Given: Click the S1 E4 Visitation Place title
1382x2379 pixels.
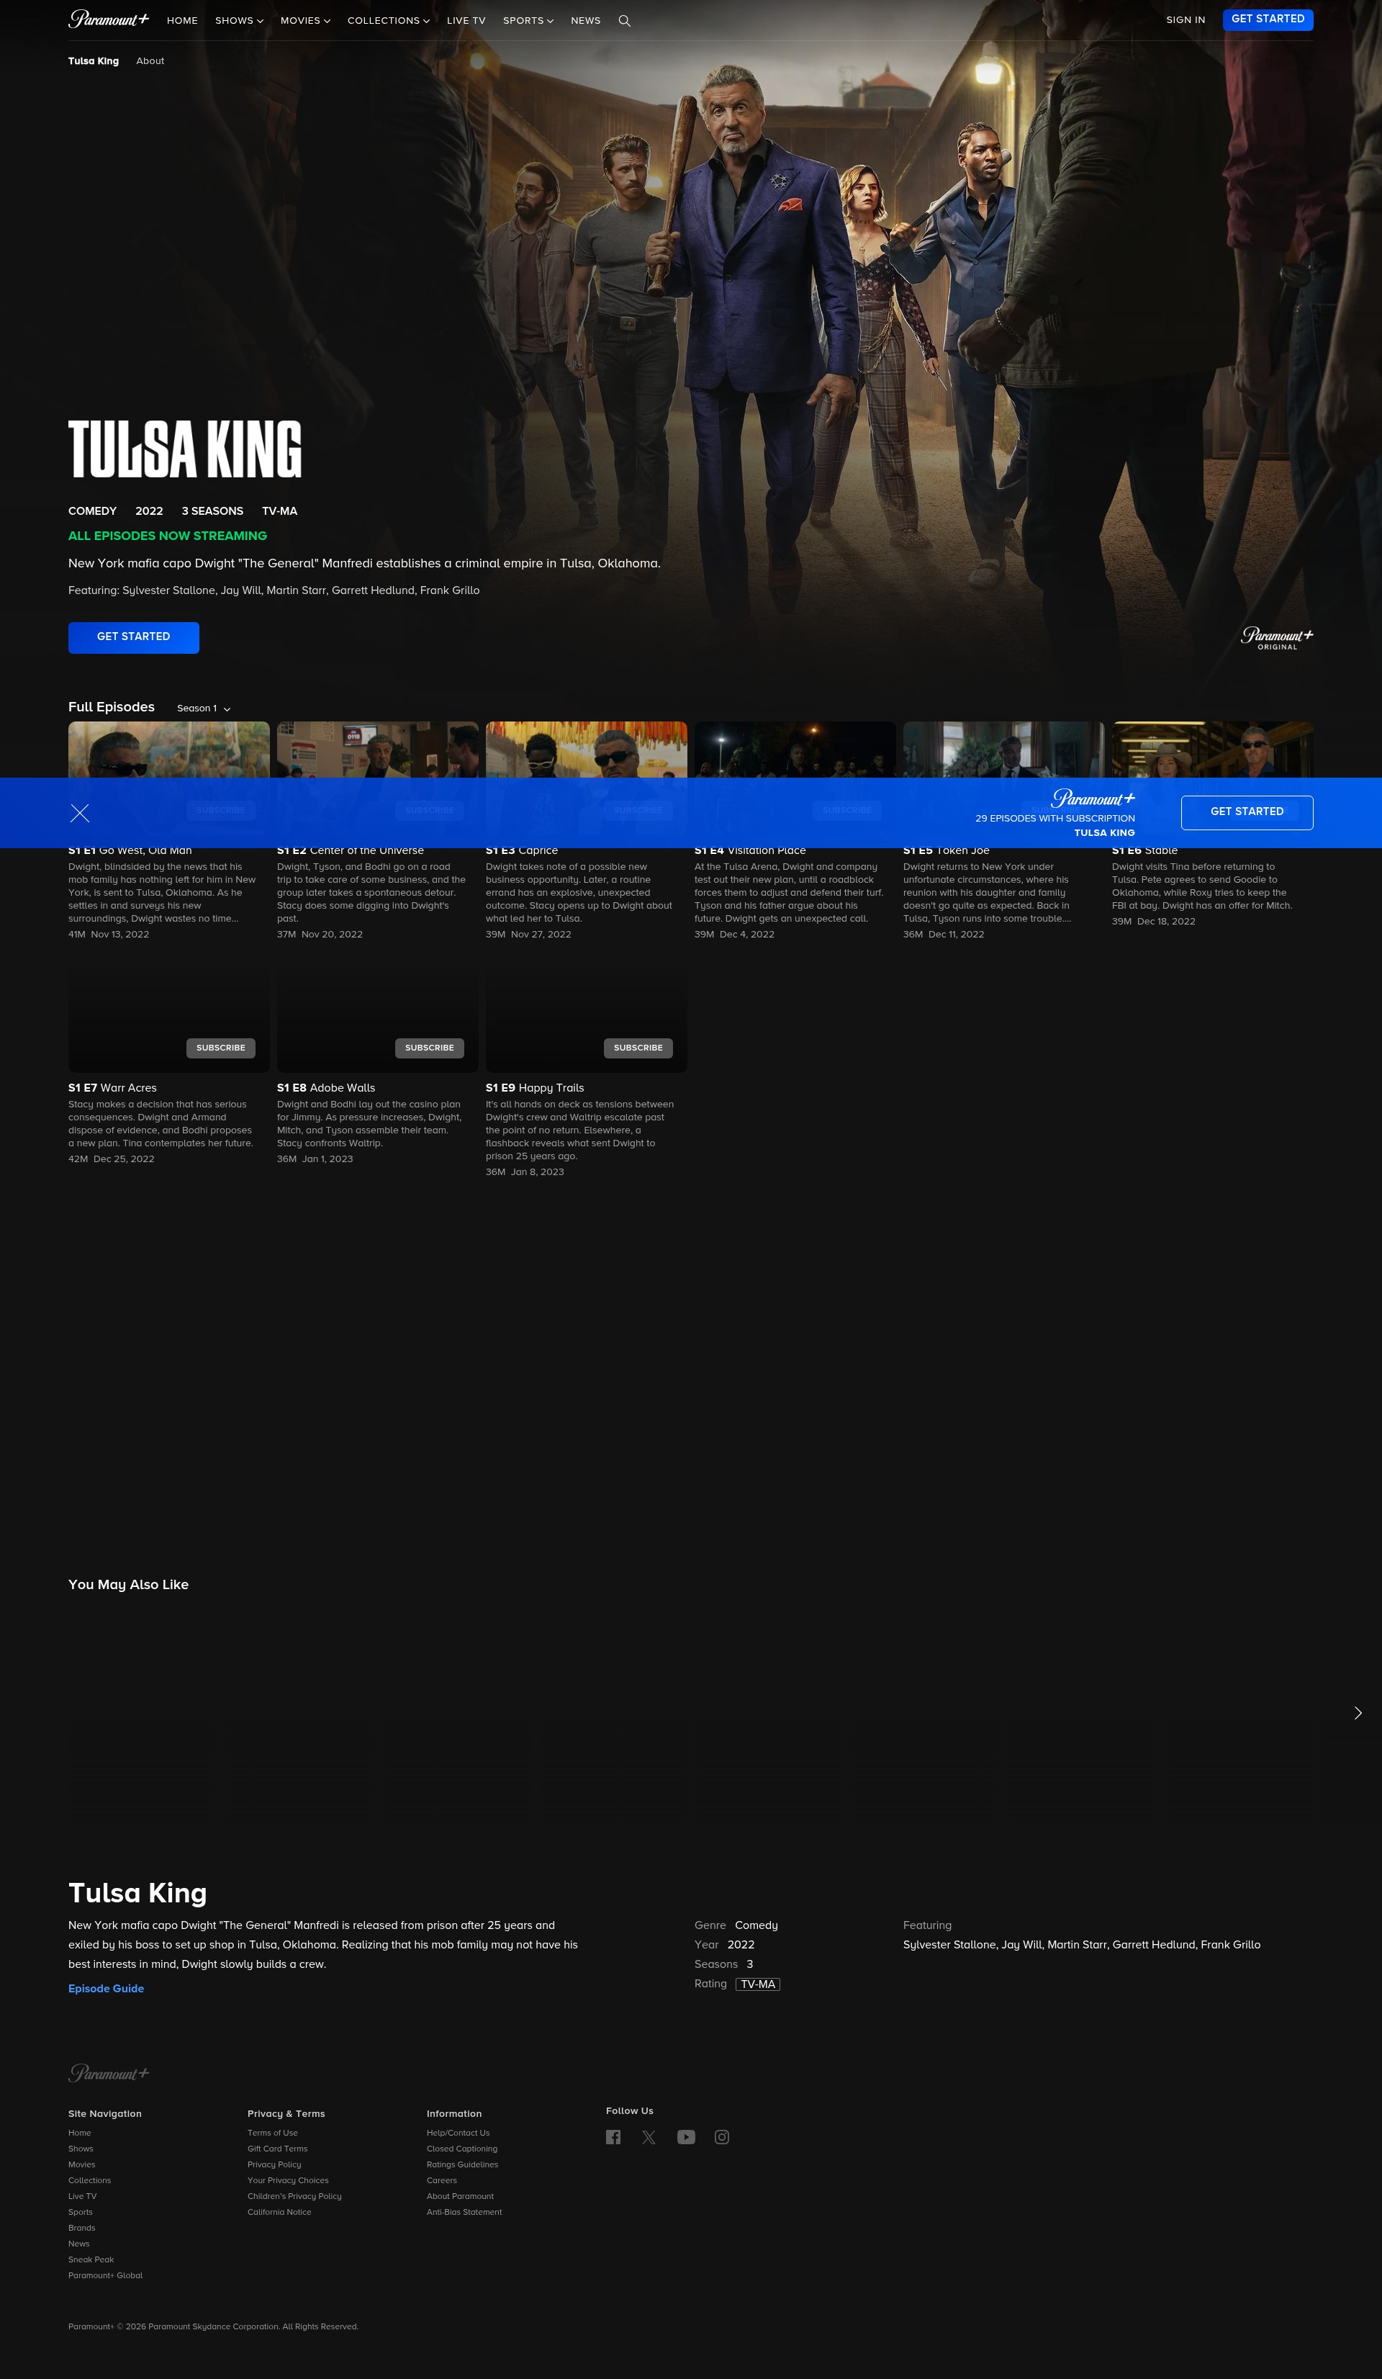Looking at the screenshot, I should coord(751,852).
